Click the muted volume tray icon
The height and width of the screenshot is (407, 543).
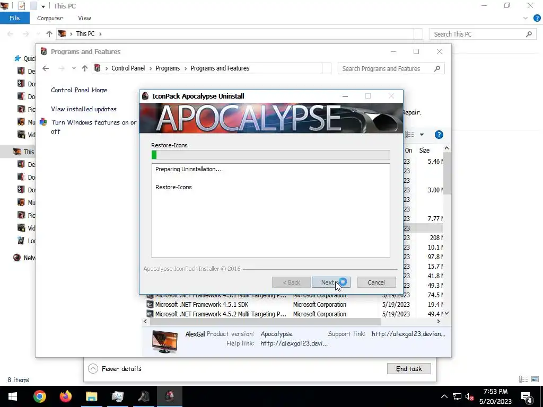click(x=470, y=396)
